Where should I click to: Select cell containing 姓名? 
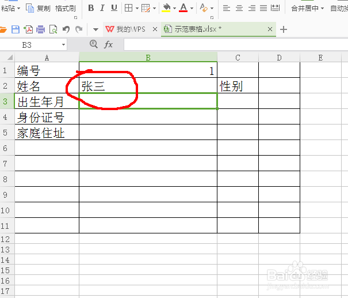point(47,86)
